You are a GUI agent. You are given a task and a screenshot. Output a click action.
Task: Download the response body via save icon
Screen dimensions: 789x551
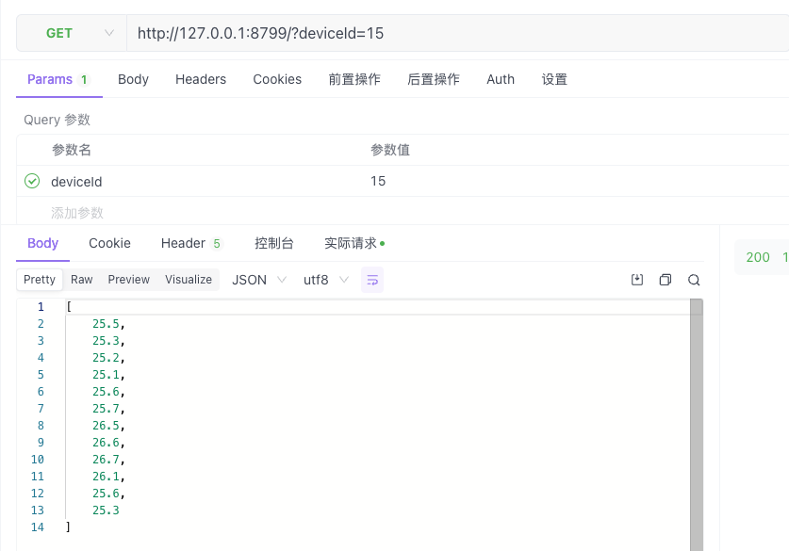(637, 280)
